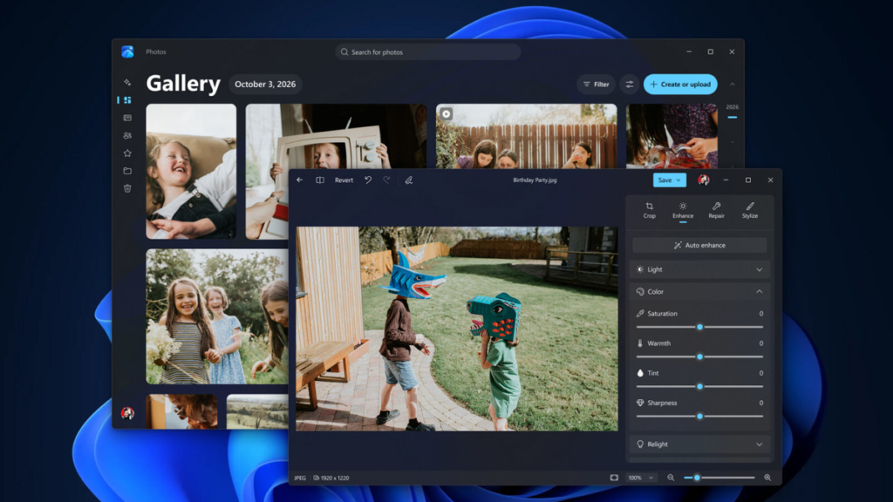Select the Gallery grid icon in sidebar
The height and width of the screenshot is (502, 893).
point(127,100)
